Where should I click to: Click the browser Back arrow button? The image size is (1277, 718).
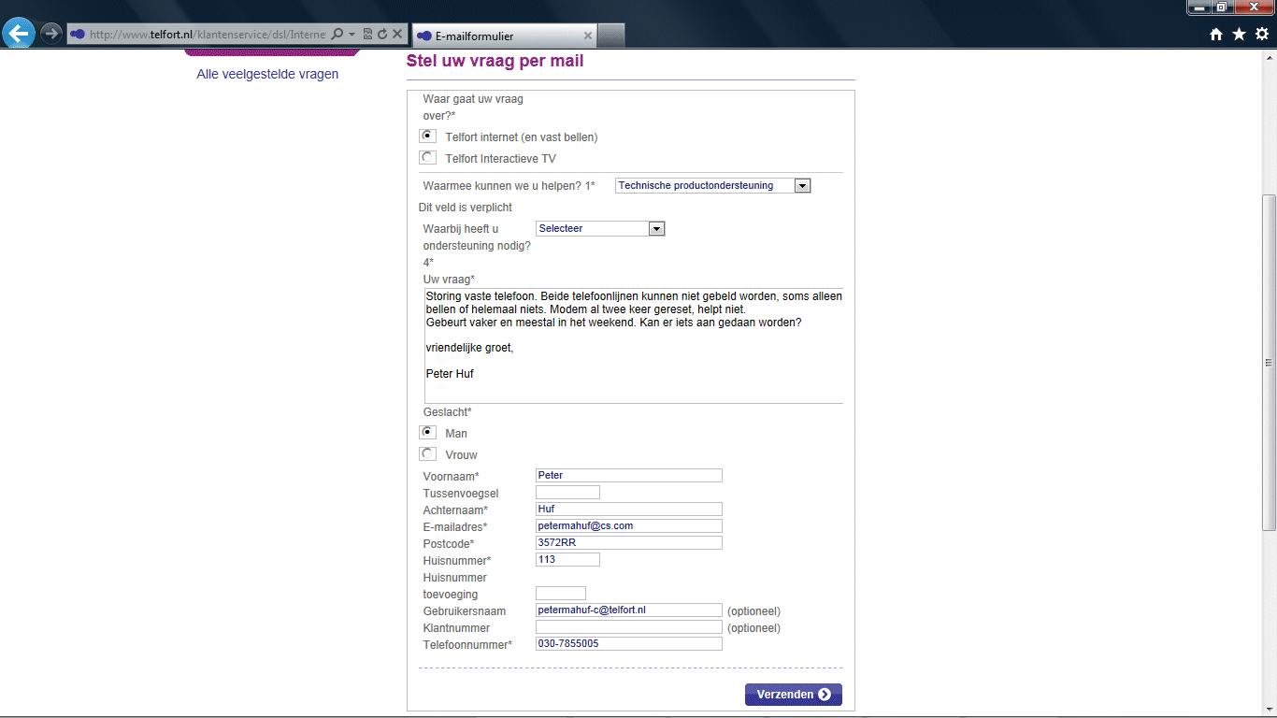[x=18, y=34]
